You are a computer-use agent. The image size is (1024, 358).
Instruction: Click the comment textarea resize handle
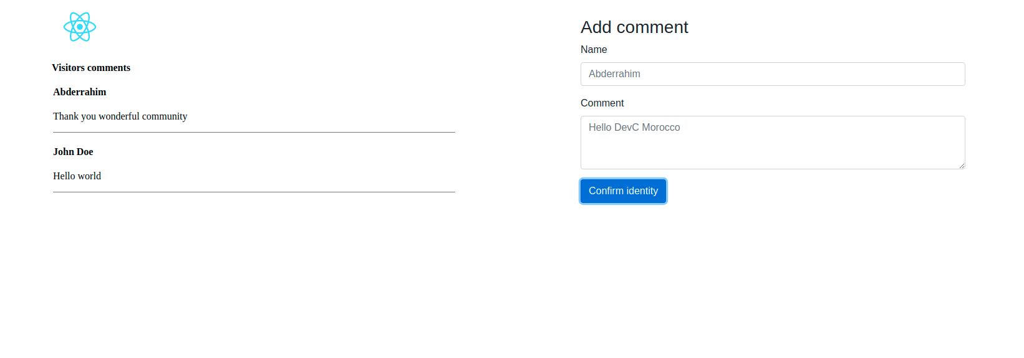point(961,165)
